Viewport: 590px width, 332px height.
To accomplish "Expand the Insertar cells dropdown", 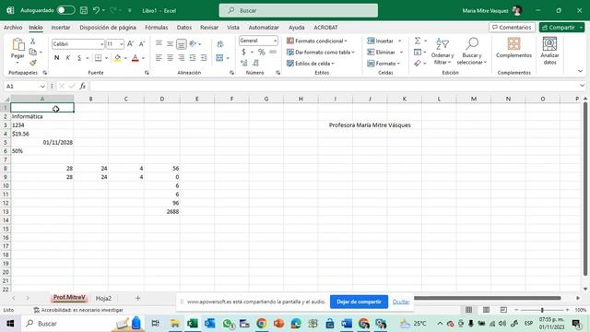I will coord(399,41).
